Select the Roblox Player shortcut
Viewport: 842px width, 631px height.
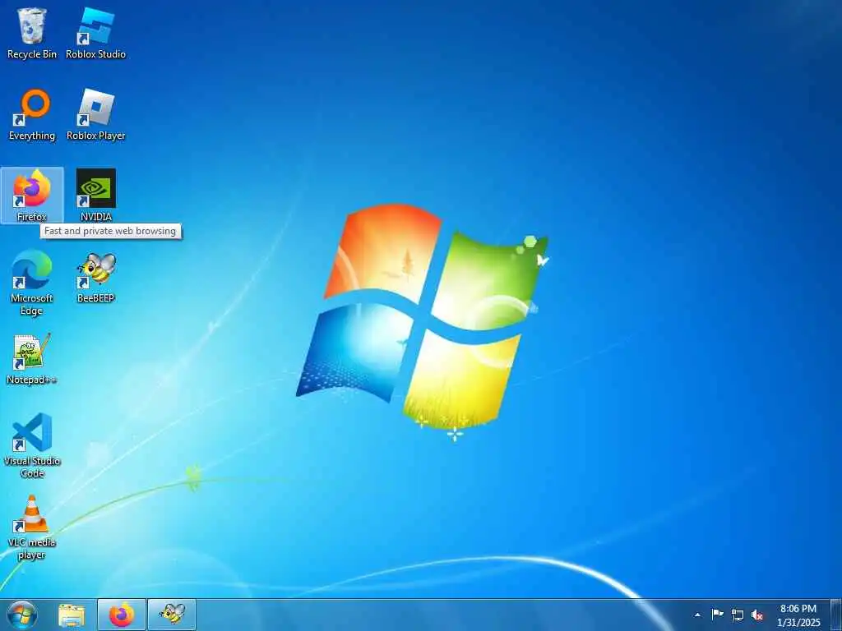95,115
